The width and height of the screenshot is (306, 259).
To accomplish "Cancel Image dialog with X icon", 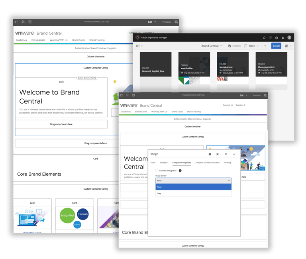I will [226, 154].
